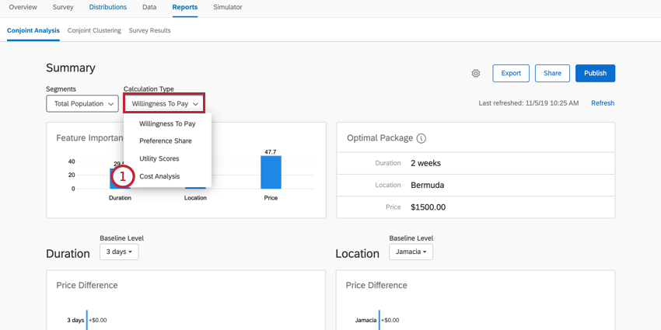This screenshot has width=661, height=330.
Task: Click the Price bar in chart
Action: click(x=271, y=172)
